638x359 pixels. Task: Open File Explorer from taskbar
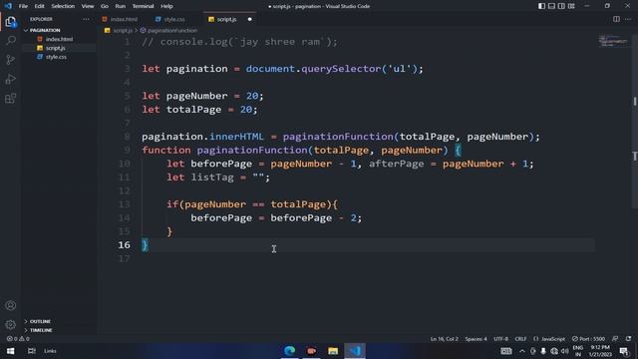pos(333,351)
